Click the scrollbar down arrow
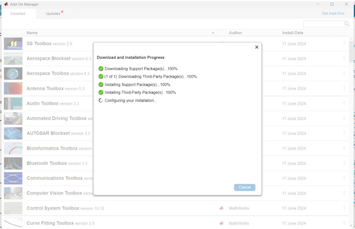 point(351,226)
